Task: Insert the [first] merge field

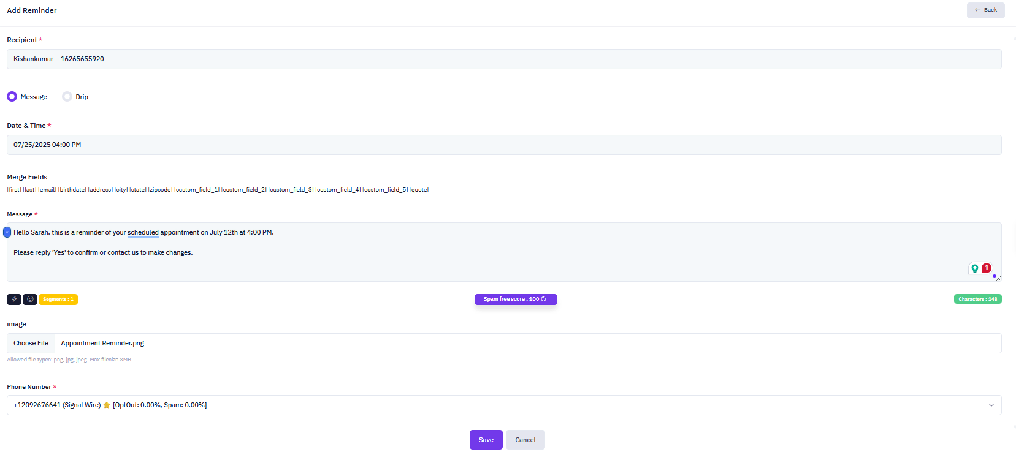Action: (14, 190)
